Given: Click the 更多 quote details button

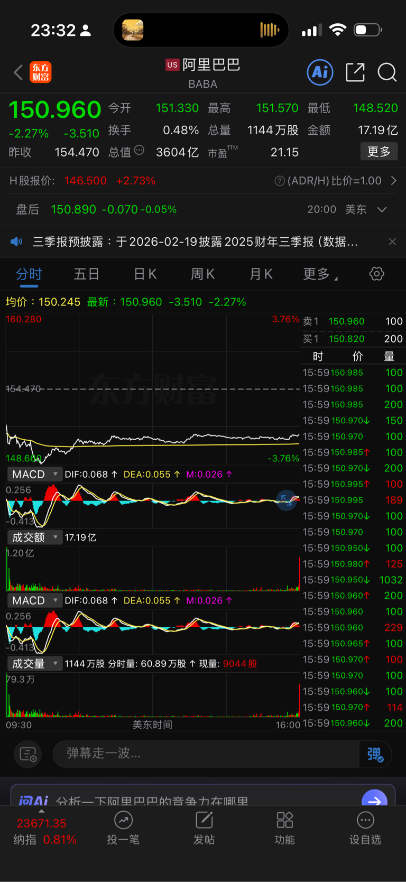Looking at the screenshot, I should [x=379, y=152].
